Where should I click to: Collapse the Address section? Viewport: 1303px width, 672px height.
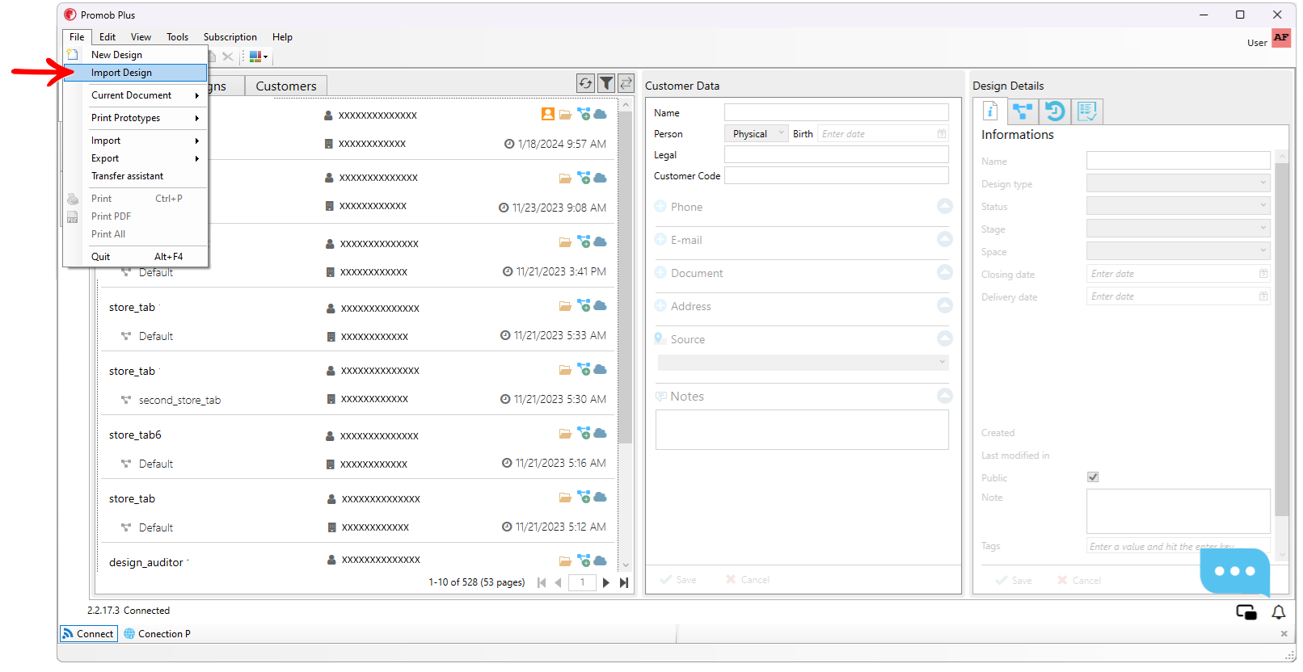[x=945, y=305]
